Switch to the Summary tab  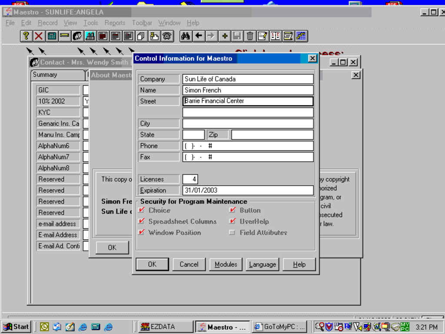coord(45,75)
